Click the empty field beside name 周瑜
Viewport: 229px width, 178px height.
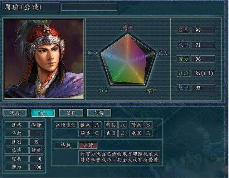pyautogui.click(x=89, y=7)
